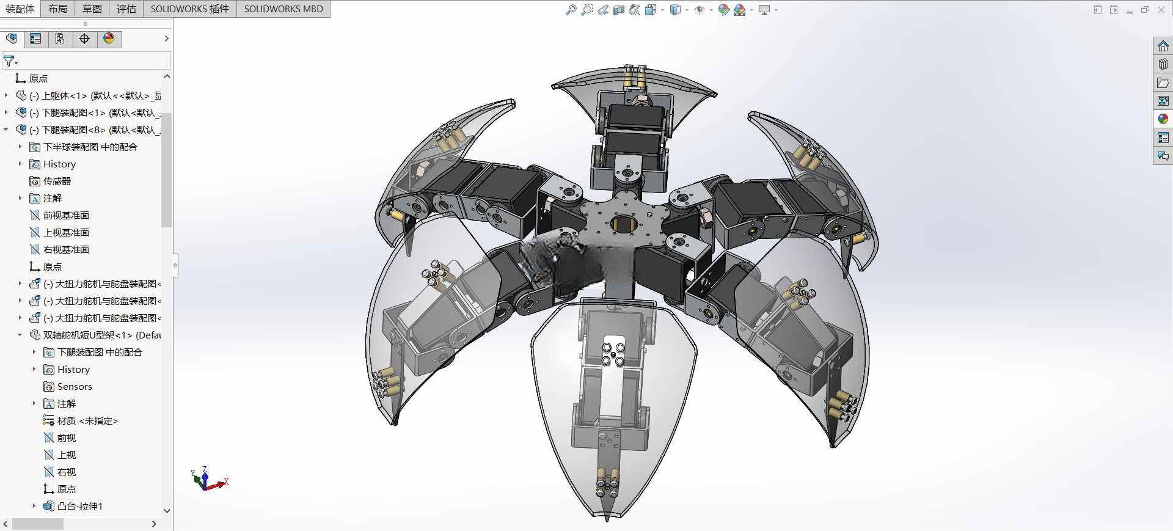Open the DisplayManager tab icon

109,39
